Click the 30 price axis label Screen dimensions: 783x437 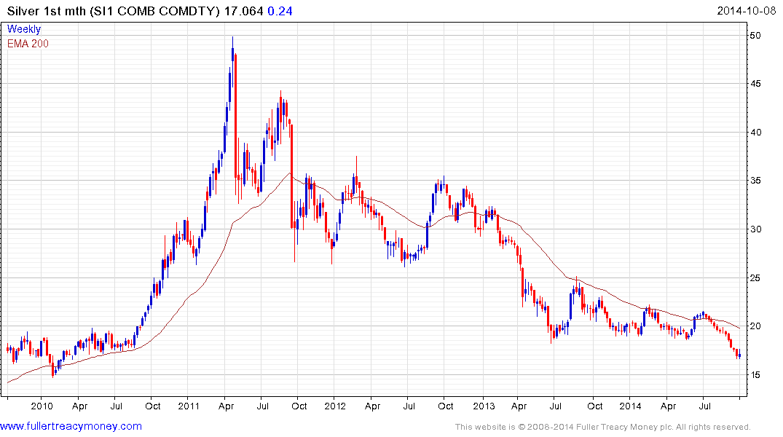point(755,229)
